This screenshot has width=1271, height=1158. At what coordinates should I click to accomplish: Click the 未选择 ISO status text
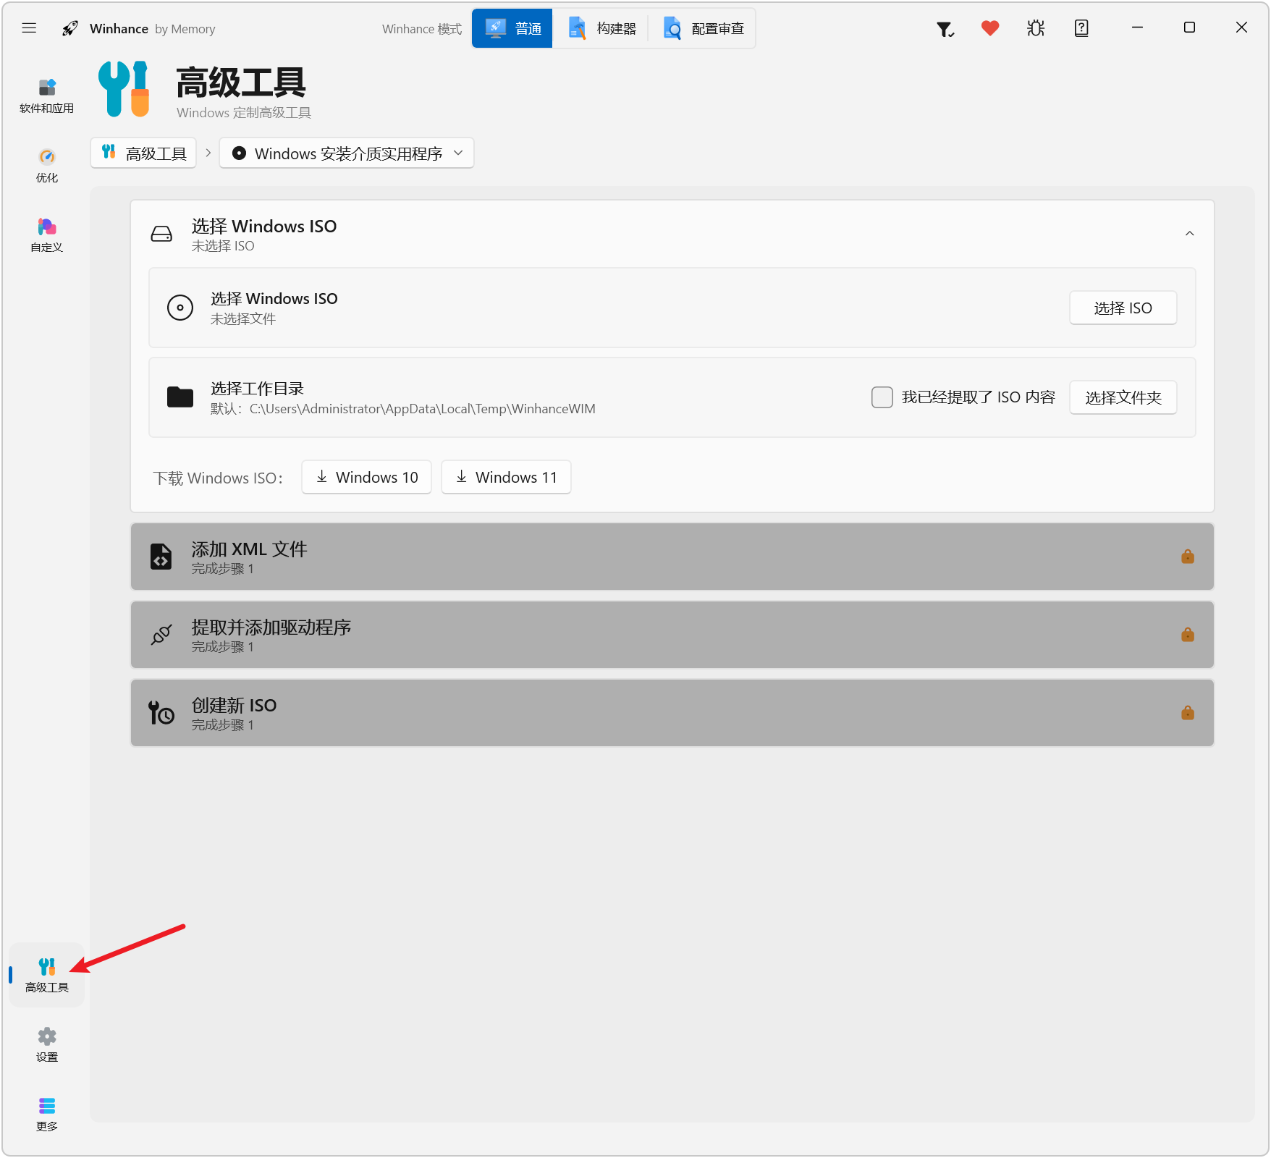223,246
